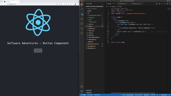
Task: Click the browser reload button
Action: (3, 4)
